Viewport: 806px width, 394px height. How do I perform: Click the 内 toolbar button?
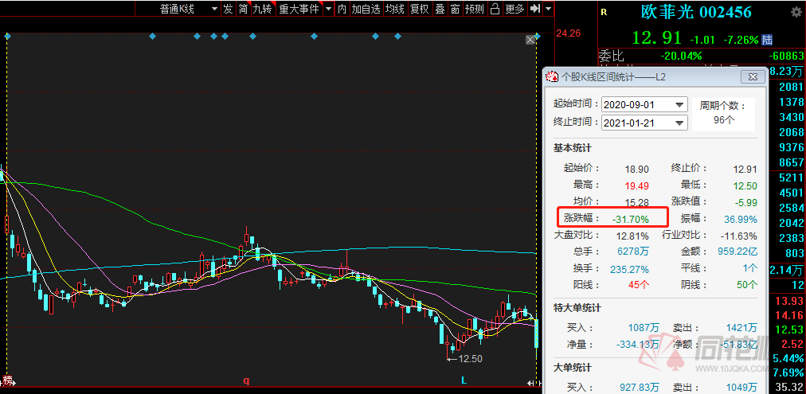(342, 9)
